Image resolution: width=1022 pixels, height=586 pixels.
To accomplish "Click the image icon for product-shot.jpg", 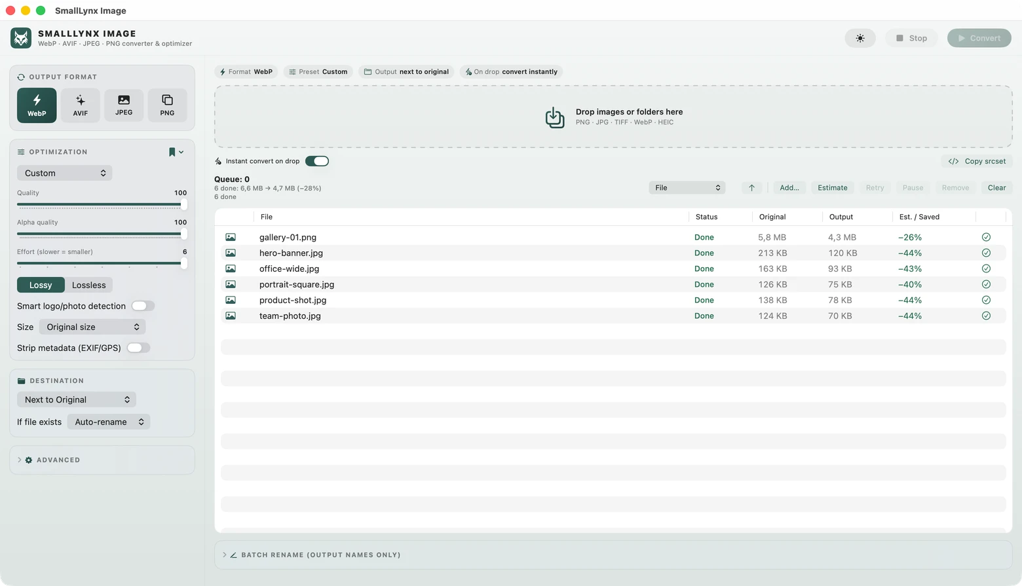I will coord(231,300).
